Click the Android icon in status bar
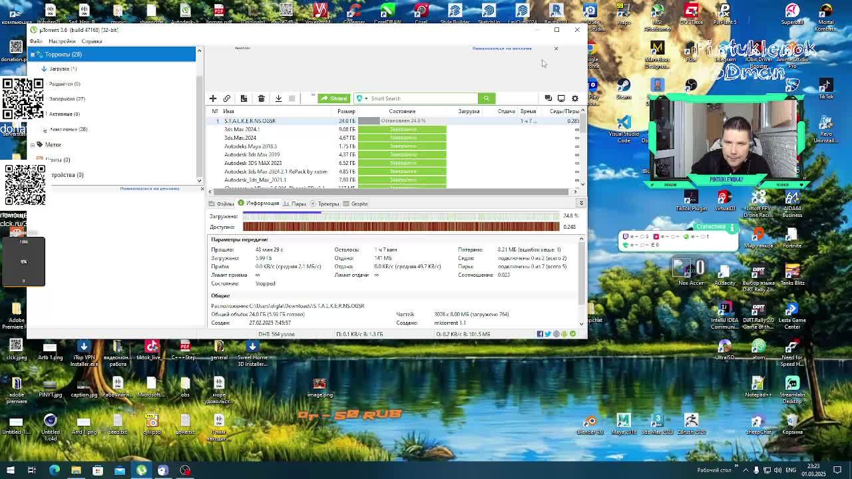Screen dimensions: 852x479 (x=564, y=334)
